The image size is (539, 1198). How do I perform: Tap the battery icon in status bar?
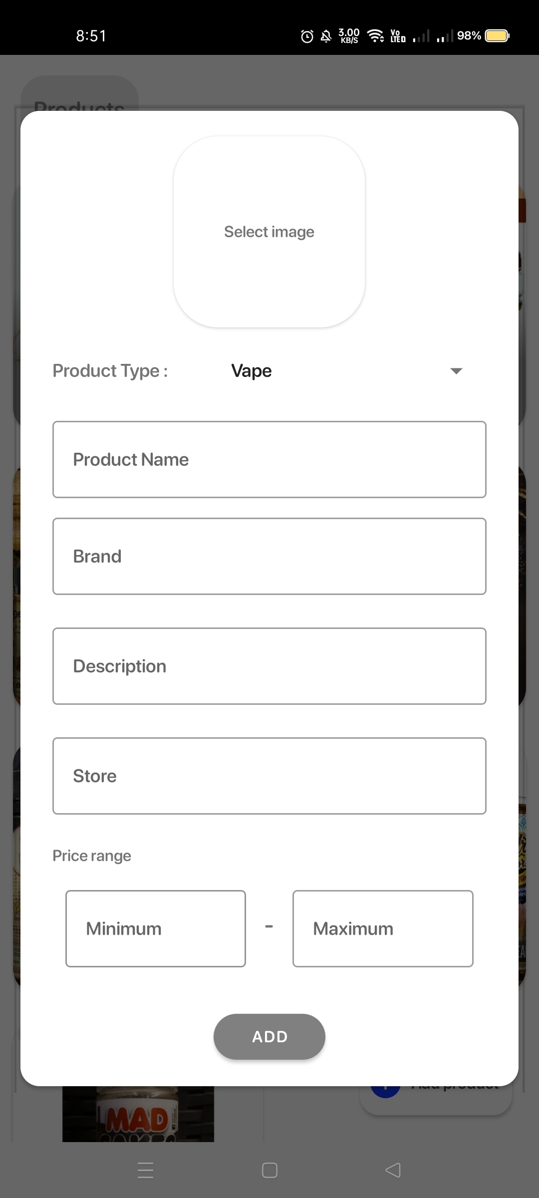click(497, 36)
